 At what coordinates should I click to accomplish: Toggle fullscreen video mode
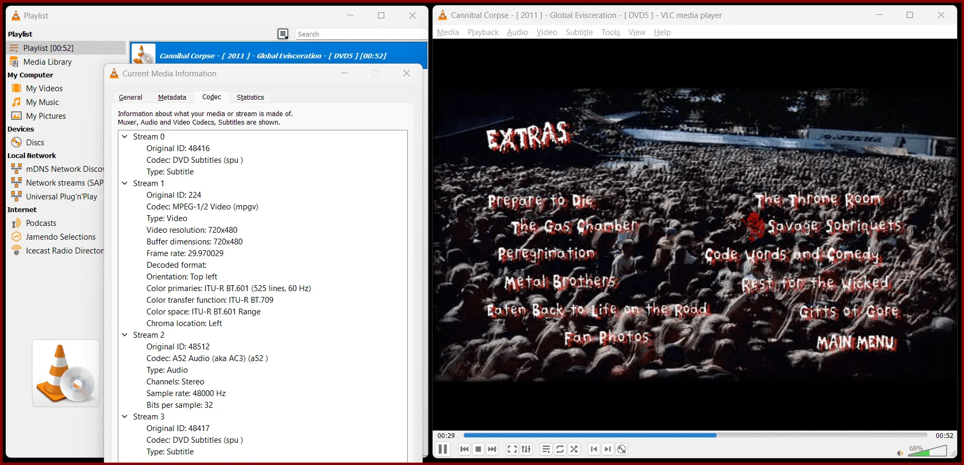coord(512,449)
